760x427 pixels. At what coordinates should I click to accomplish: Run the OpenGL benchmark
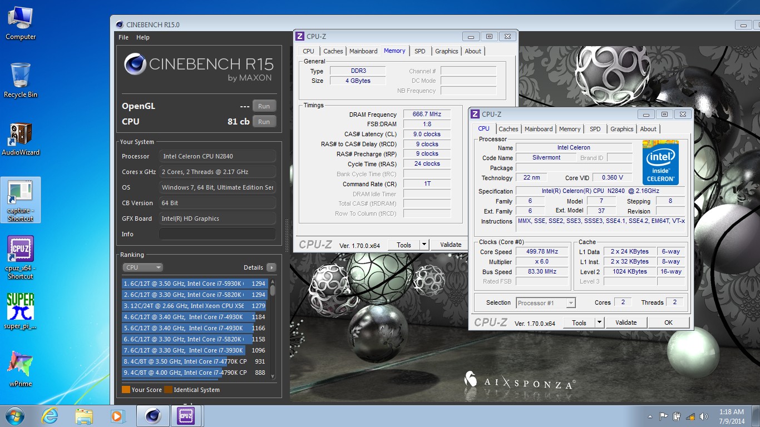click(264, 106)
